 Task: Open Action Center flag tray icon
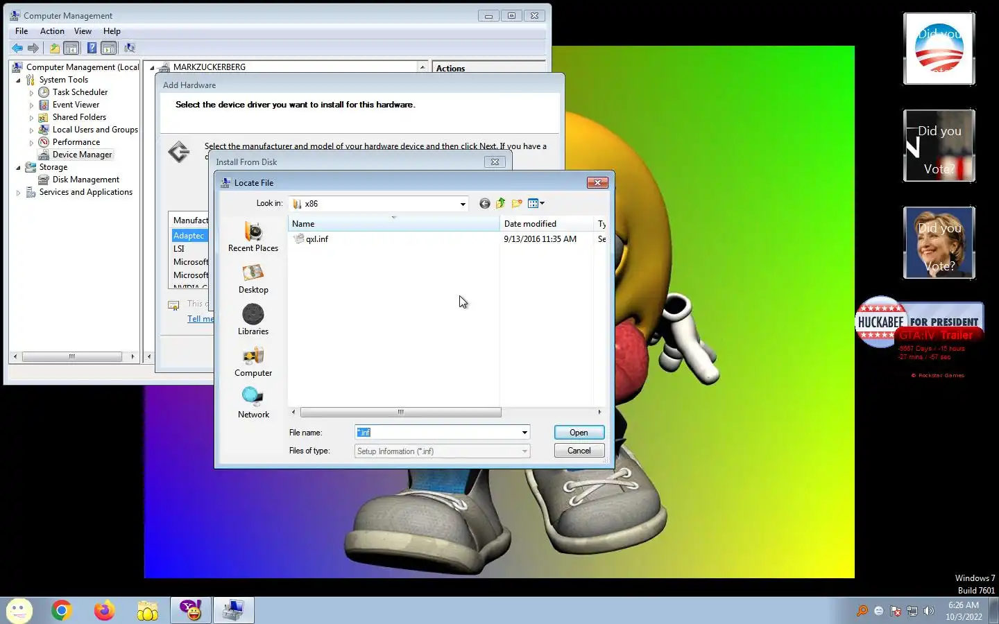coord(896,611)
